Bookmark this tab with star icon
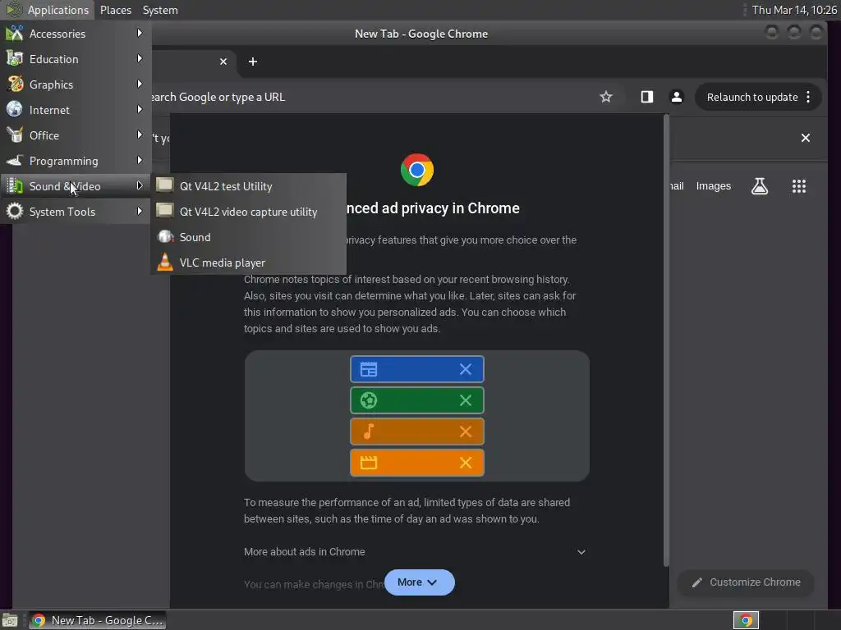Screen dimensions: 841x630 point(605,97)
